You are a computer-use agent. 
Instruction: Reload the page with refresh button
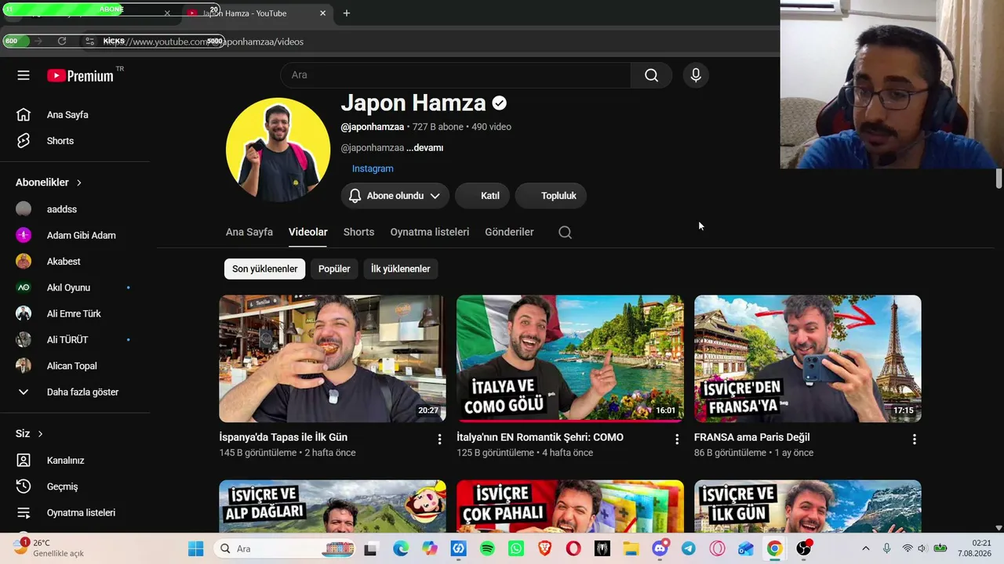[62, 41]
